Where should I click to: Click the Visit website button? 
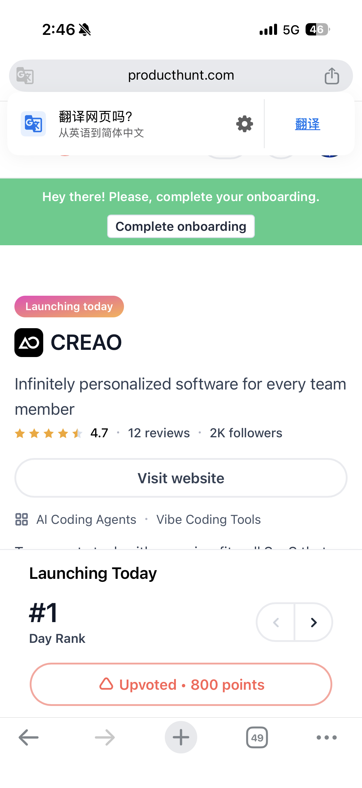(x=181, y=478)
